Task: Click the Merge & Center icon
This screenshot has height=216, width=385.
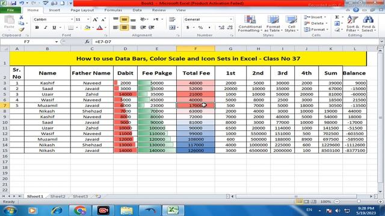Action: pos(172,28)
